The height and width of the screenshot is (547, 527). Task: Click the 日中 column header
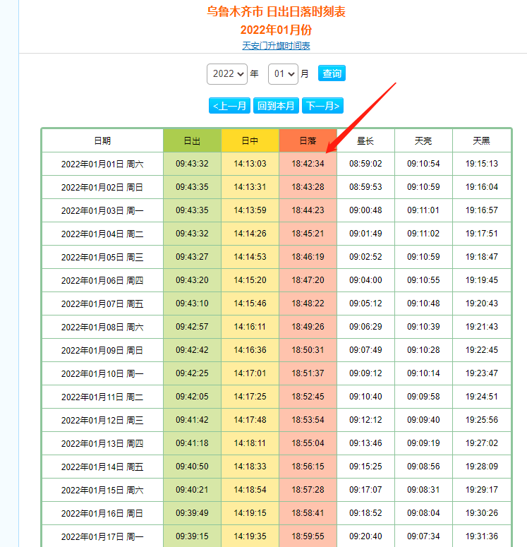tap(250, 141)
